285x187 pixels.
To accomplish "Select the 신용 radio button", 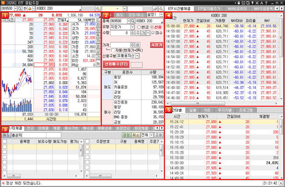I will point(152,27).
